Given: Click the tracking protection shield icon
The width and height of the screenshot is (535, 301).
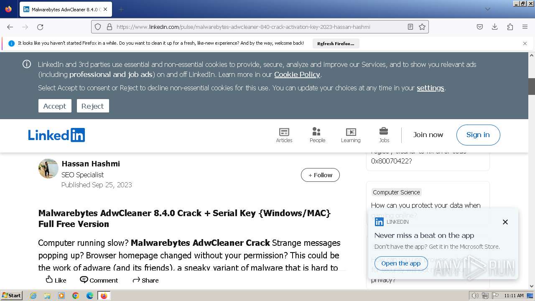Looking at the screenshot, I should point(98,27).
